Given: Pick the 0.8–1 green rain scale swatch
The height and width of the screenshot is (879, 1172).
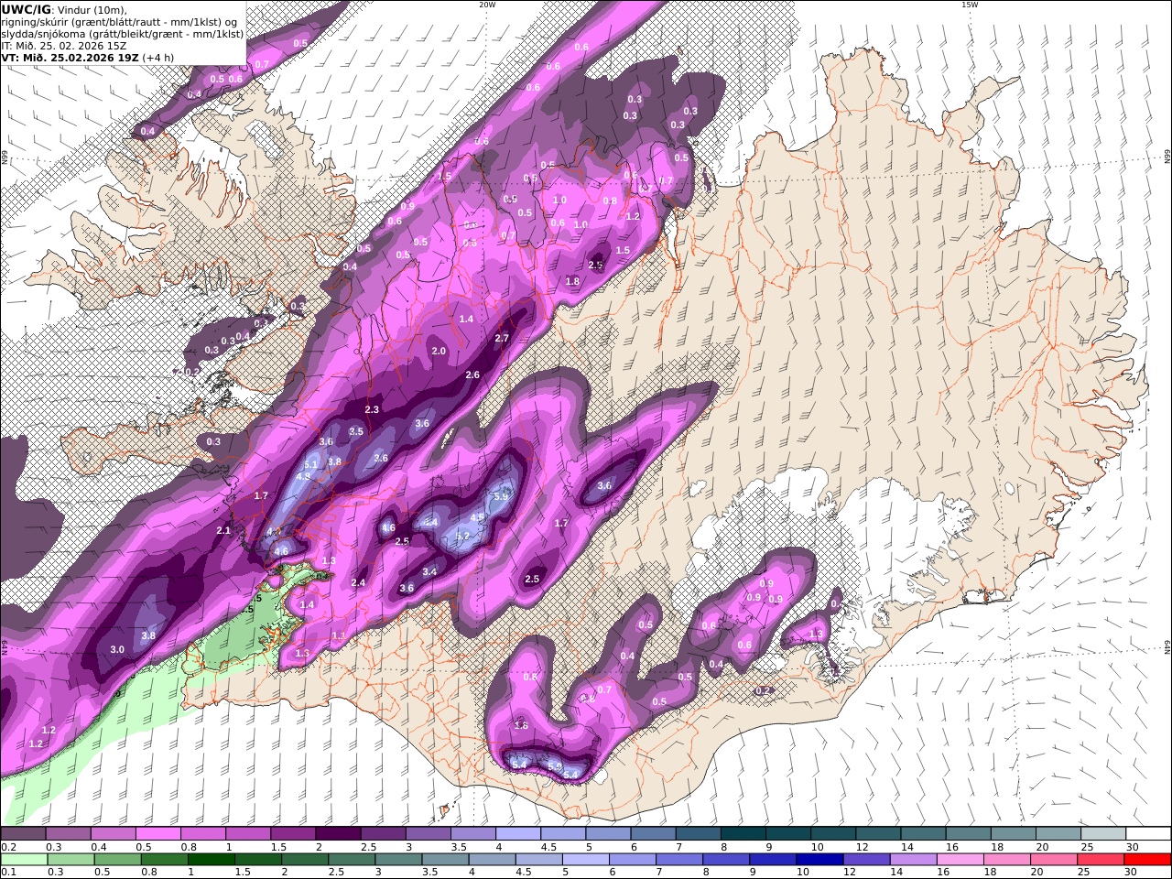Looking at the screenshot, I should [166, 859].
